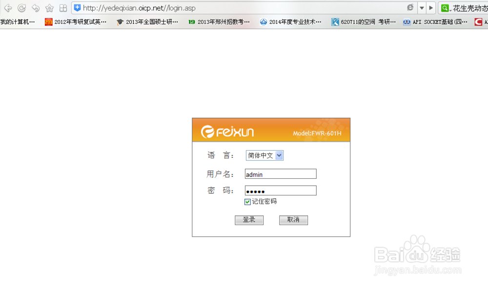The height and width of the screenshot is (287, 488).
Task: Open the 2012年考研复试英 bookmark
Action: (76, 22)
